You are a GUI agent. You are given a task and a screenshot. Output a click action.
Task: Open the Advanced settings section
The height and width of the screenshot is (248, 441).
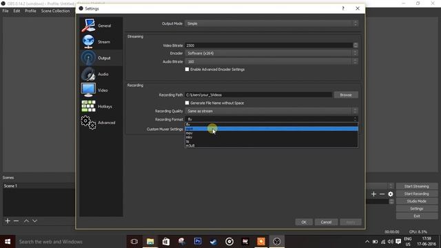point(101,123)
